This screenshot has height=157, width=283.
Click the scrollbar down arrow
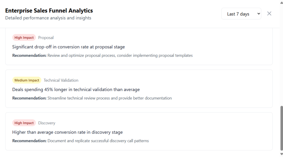pos(281,154)
